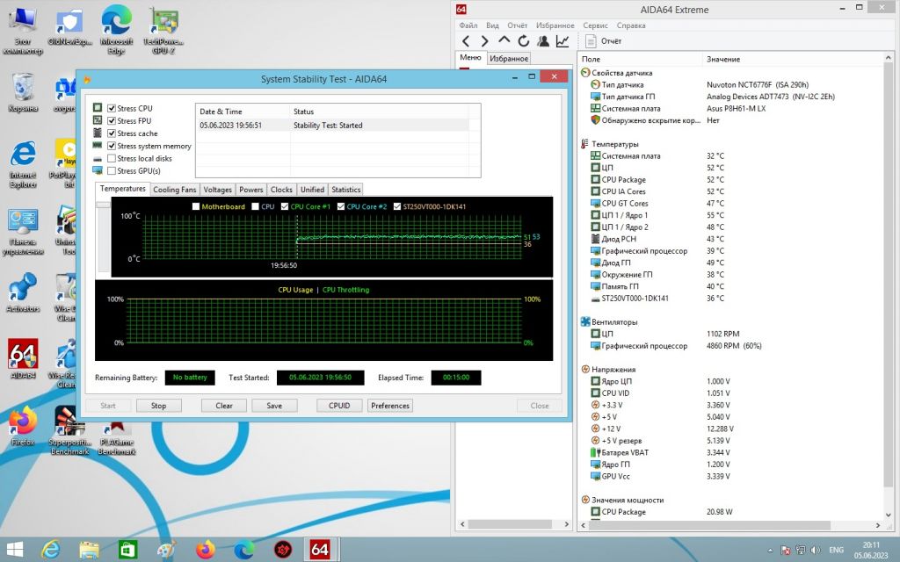Select the Statistics tab

(x=346, y=190)
